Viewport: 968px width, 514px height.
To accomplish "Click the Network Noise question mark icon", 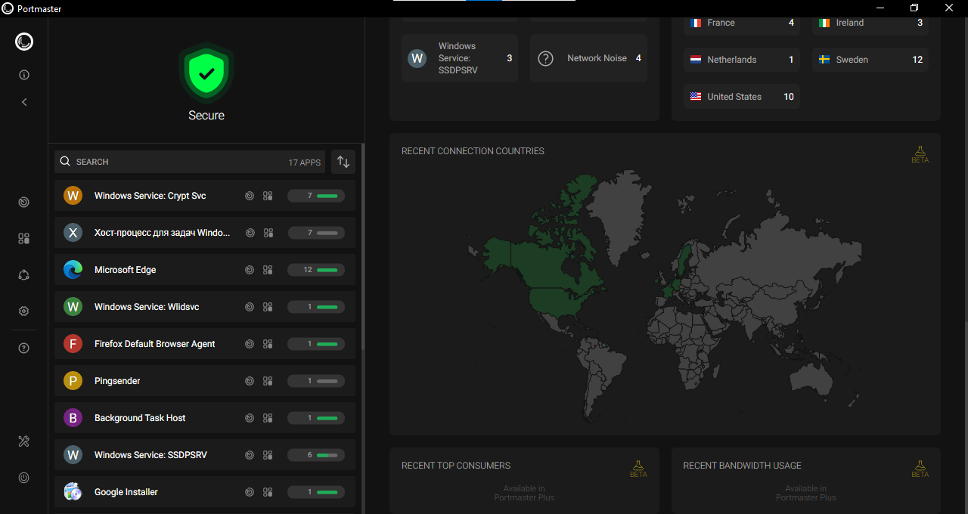I will (x=546, y=58).
